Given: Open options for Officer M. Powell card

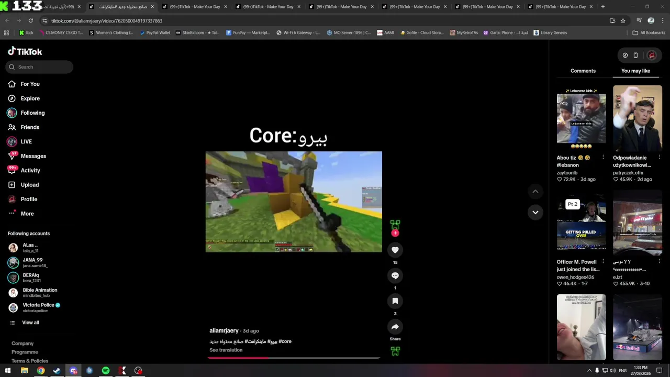Looking at the screenshot, I should [x=603, y=262].
